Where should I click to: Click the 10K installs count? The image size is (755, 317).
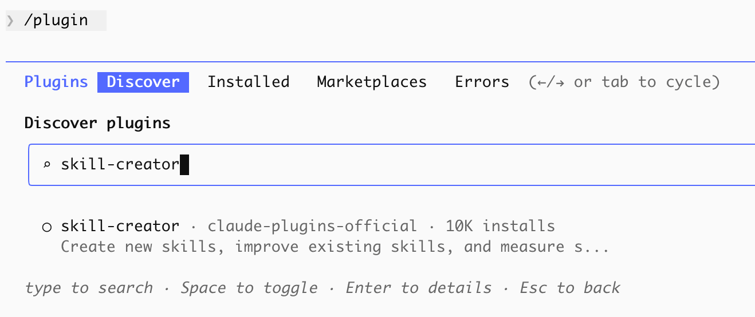[500, 226]
